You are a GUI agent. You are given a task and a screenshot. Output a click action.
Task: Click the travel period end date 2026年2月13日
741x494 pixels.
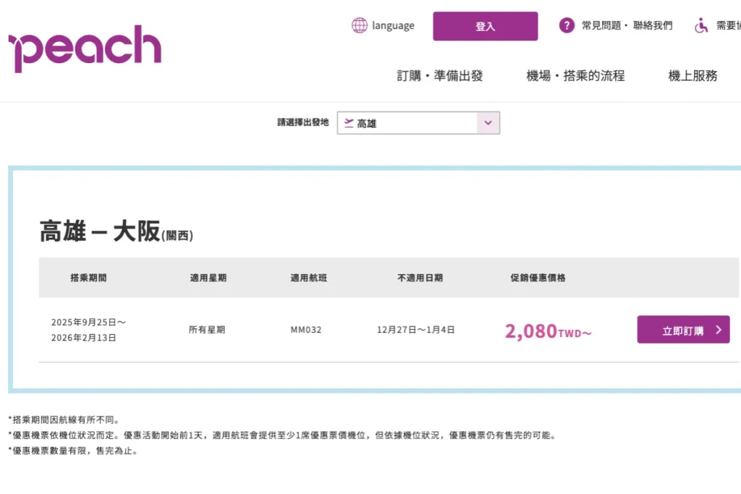[x=84, y=338]
